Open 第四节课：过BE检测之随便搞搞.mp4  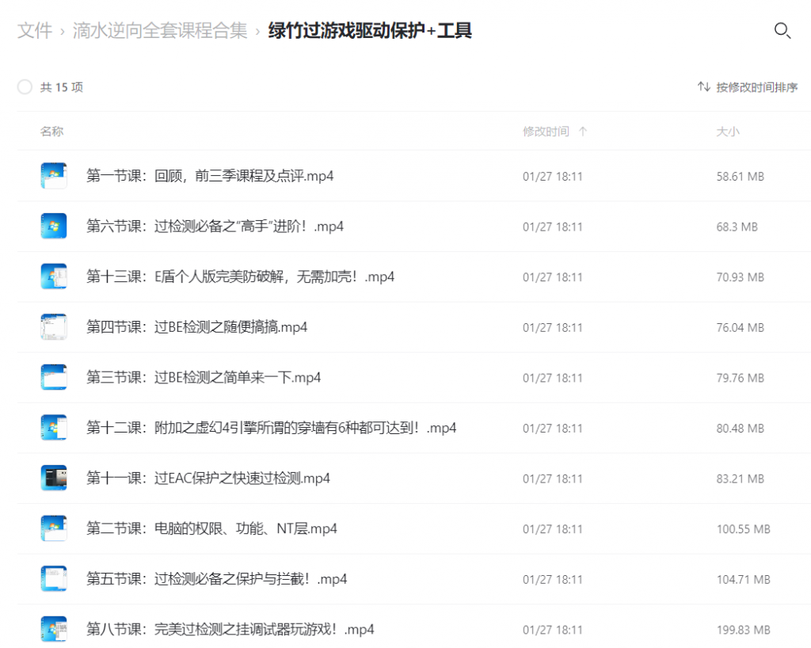click(196, 327)
